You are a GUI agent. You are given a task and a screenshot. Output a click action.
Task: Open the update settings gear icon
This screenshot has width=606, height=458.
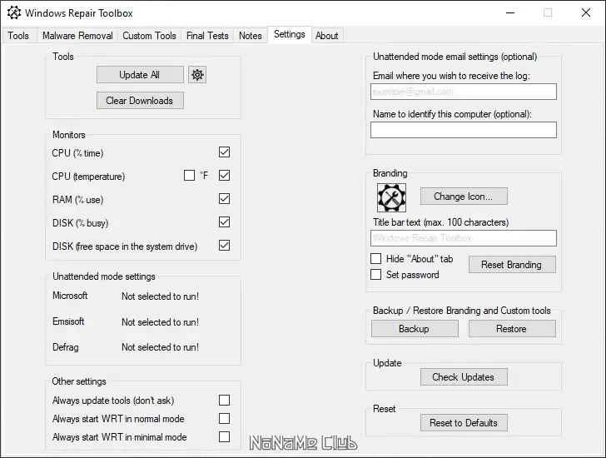[x=197, y=75]
